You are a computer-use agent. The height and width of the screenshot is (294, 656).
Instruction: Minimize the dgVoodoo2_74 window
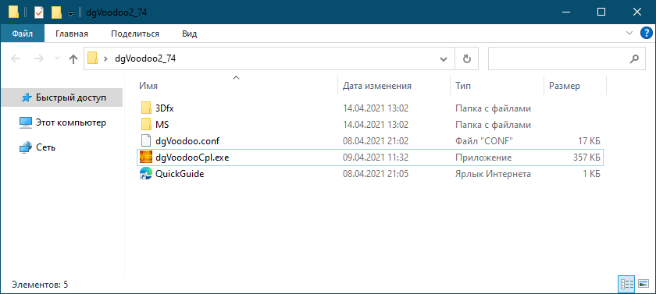click(566, 12)
